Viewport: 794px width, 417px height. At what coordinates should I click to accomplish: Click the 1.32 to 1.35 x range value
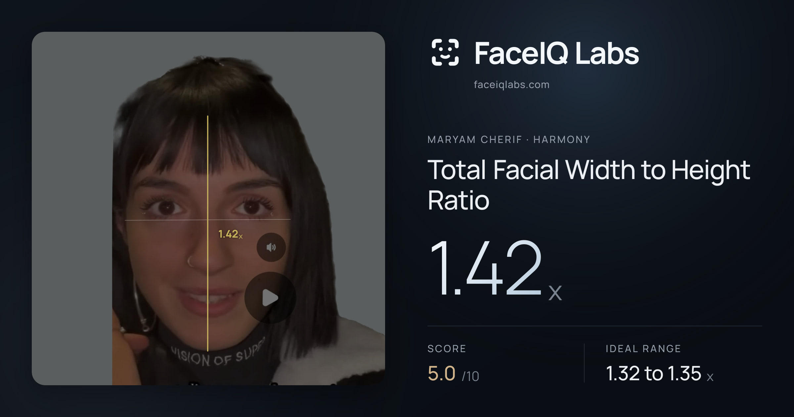(x=659, y=373)
